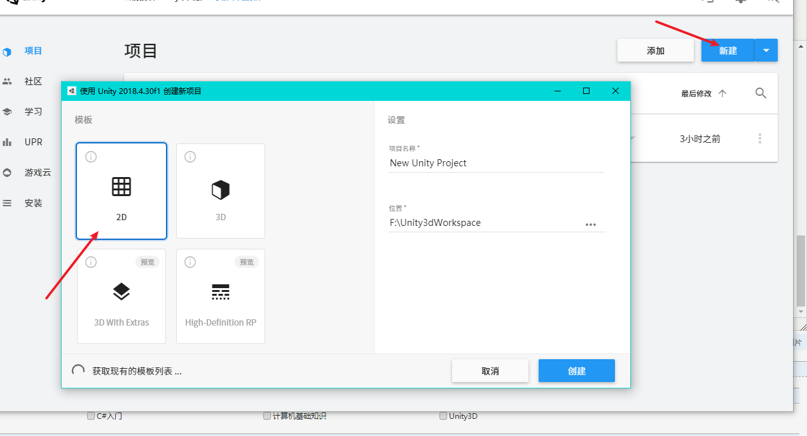Click the 模板 section label
The width and height of the screenshot is (807, 436).
(x=83, y=120)
